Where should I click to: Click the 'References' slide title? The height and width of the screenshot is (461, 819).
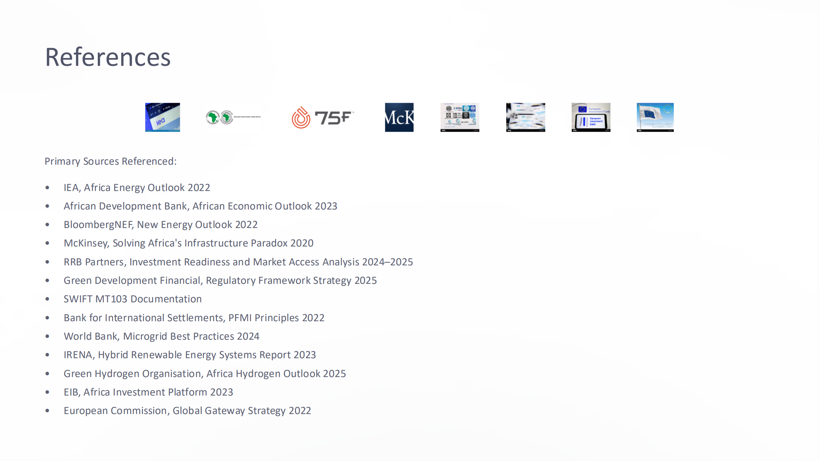(x=108, y=57)
